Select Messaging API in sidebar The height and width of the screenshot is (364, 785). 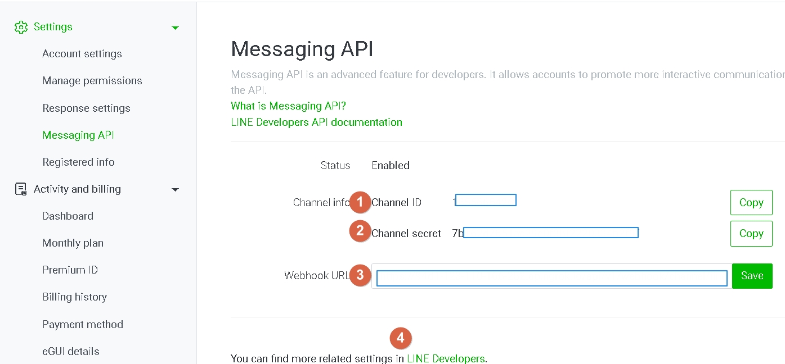[x=78, y=135]
